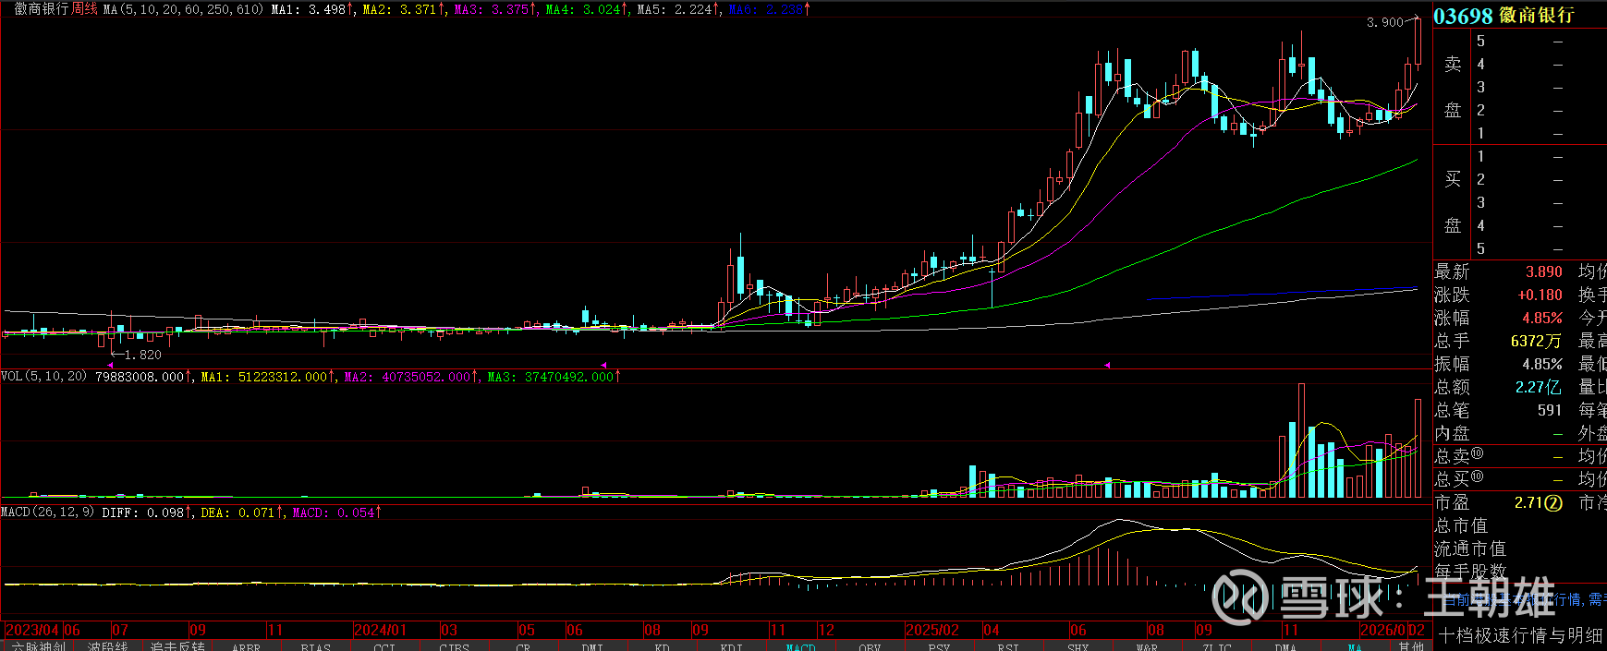This screenshot has width=1607, height=651.
Task: Select the CJBS indicator tab
Action: point(454,646)
